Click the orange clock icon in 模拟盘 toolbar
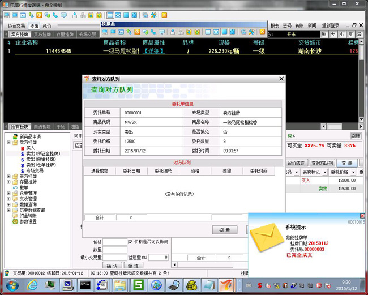Screen dimensions: 368x295 click(138, 32)
